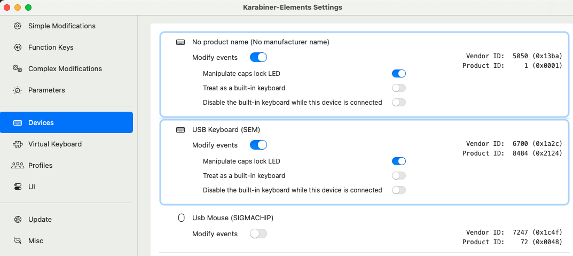Click the Update globe icon
Image resolution: width=573 pixels, height=256 pixels.
[18, 220]
